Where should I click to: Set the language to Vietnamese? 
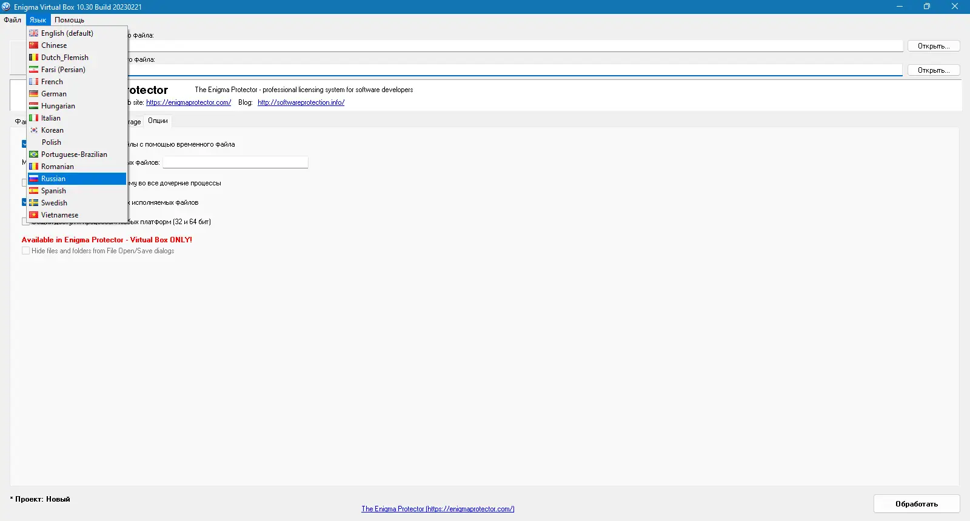click(x=77, y=215)
